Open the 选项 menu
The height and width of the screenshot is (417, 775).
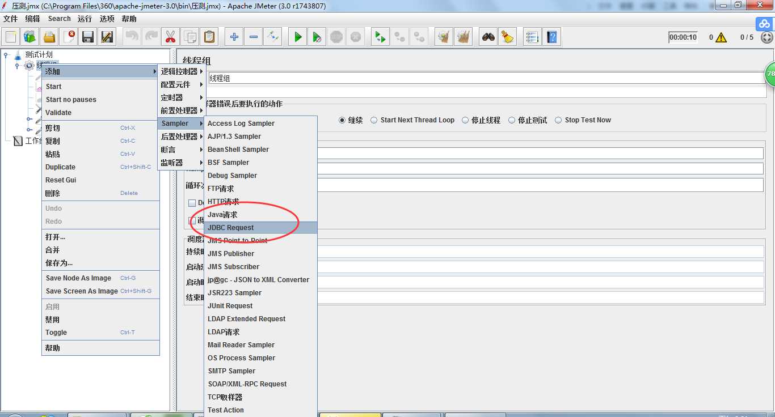point(107,19)
